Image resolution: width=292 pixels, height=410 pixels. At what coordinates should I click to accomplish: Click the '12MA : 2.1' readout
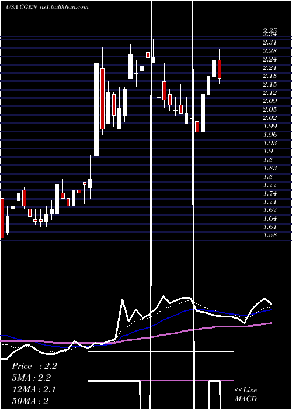(34, 389)
